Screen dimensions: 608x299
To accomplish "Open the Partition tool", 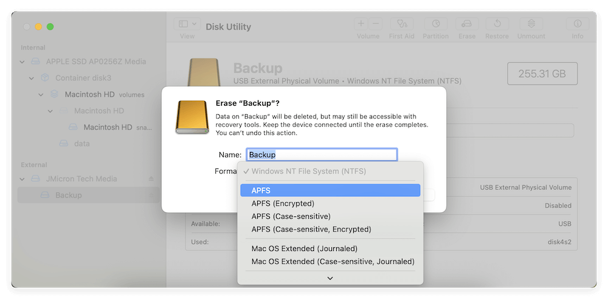I will pos(436,24).
